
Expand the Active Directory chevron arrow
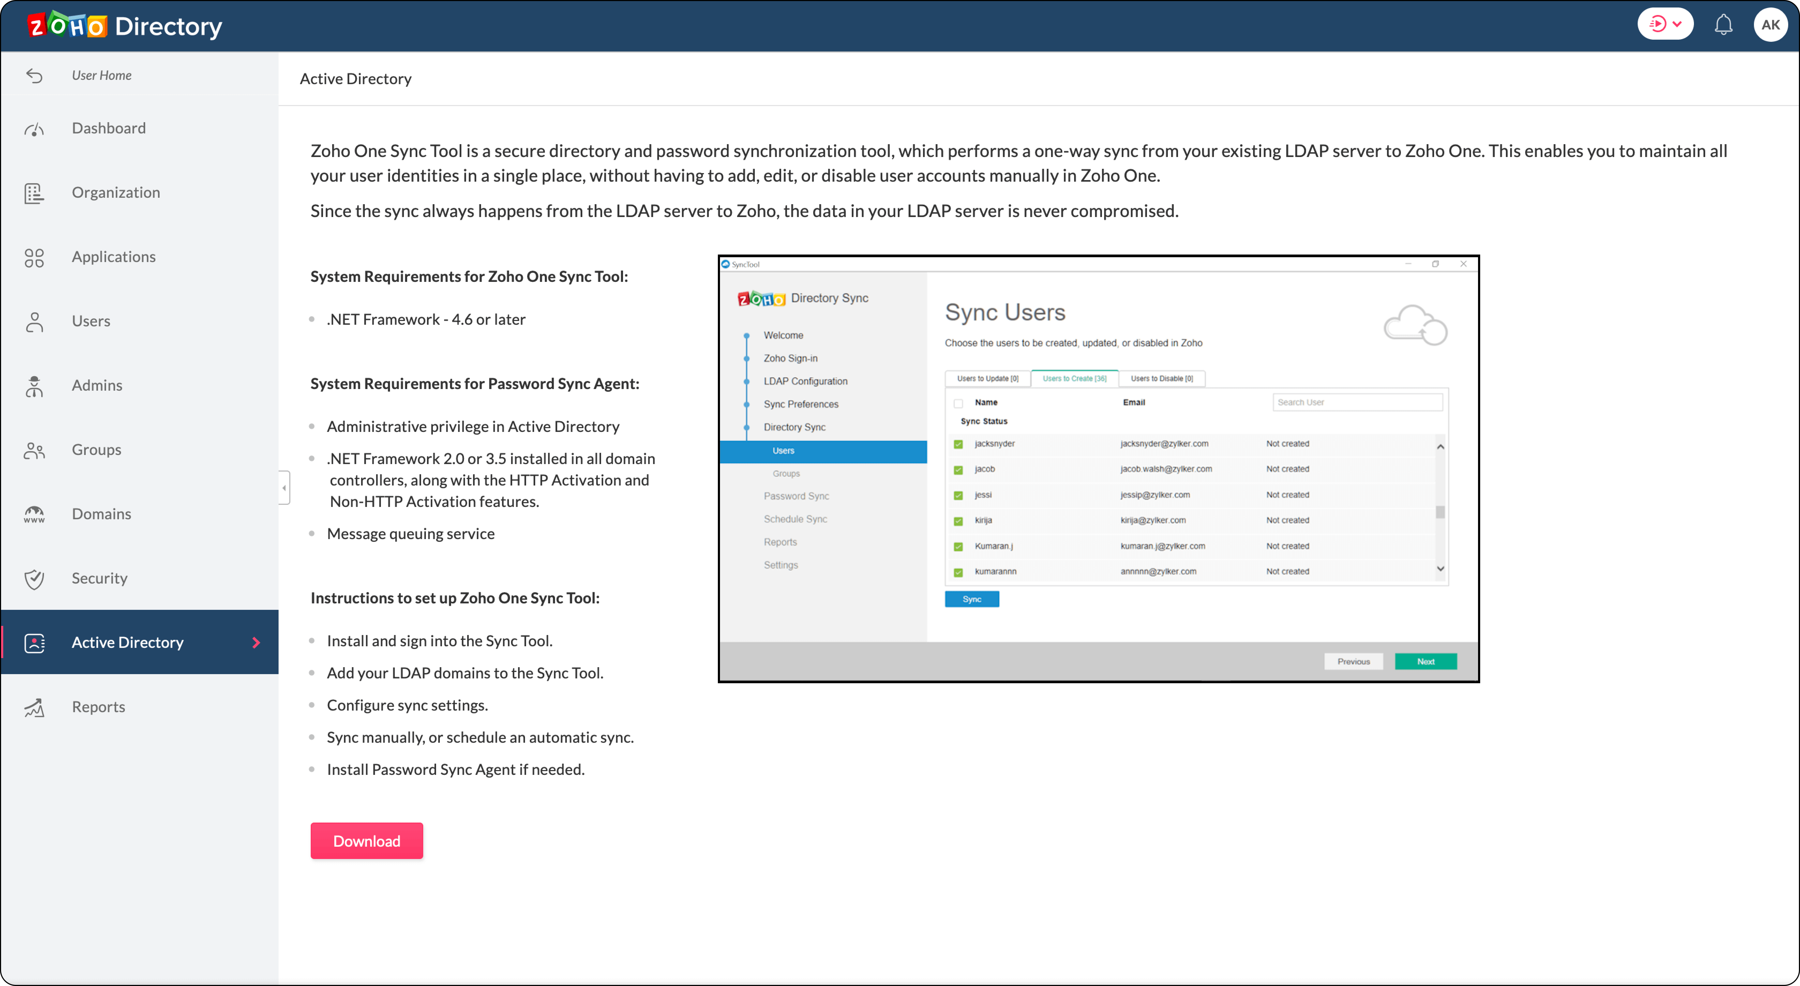pos(256,642)
